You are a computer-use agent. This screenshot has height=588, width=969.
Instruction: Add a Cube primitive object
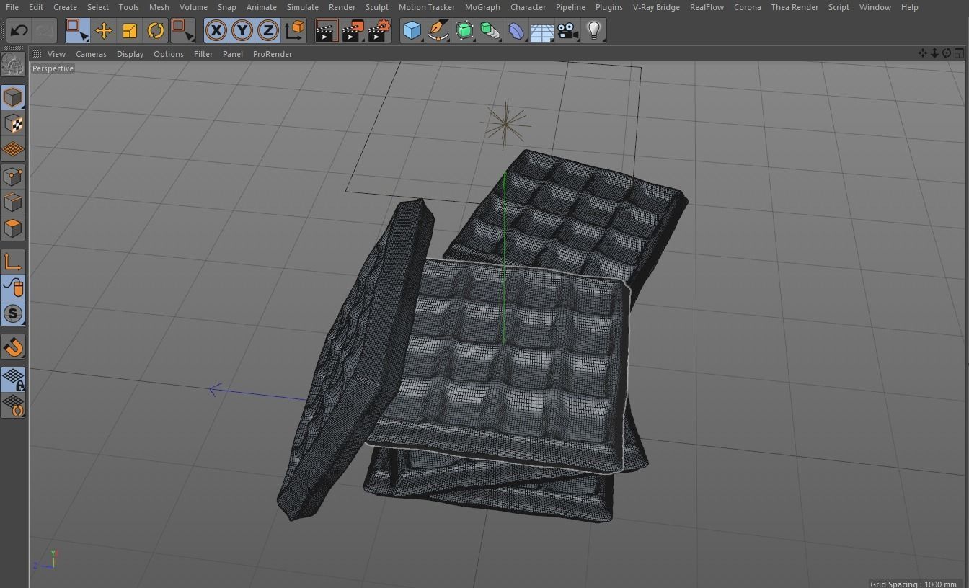412,30
